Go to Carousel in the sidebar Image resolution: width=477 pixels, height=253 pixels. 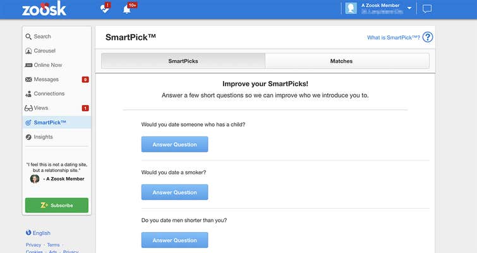point(44,51)
